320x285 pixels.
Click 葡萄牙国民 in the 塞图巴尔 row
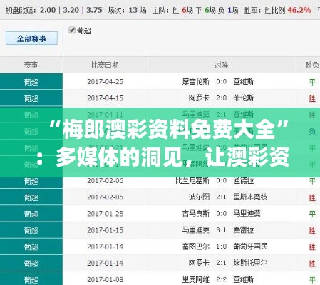point(250,247)
